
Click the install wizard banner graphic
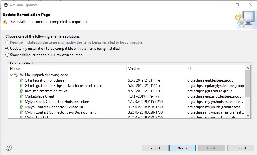[x=245, y=20]
